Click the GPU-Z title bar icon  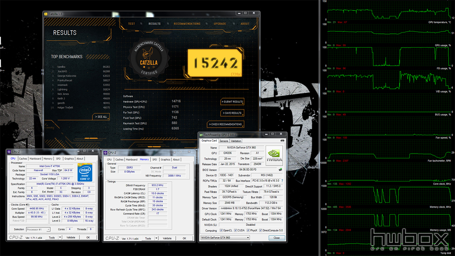point(201,135)
